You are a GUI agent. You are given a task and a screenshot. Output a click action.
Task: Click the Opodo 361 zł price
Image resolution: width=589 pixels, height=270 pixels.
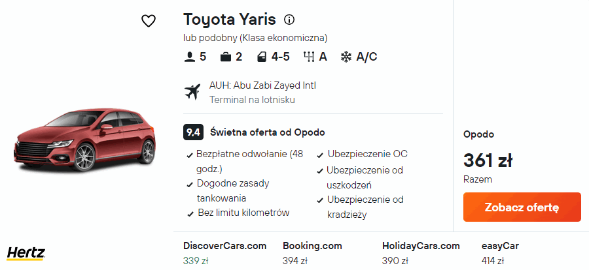(x=488, y=160)
